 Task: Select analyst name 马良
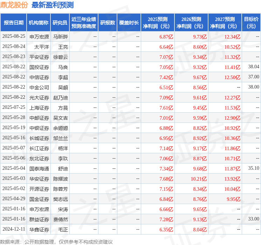(63, 67)
